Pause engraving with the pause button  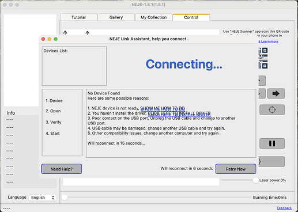pos(272,143)
